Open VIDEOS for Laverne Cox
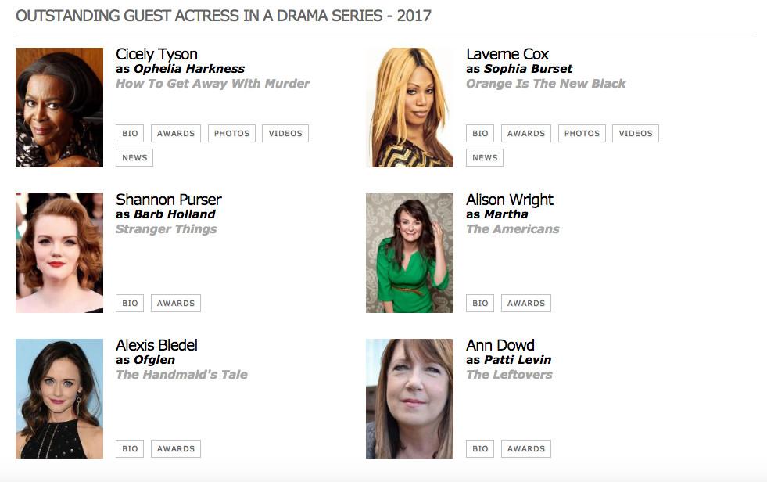767x482 pixels. tap(636, 134)
